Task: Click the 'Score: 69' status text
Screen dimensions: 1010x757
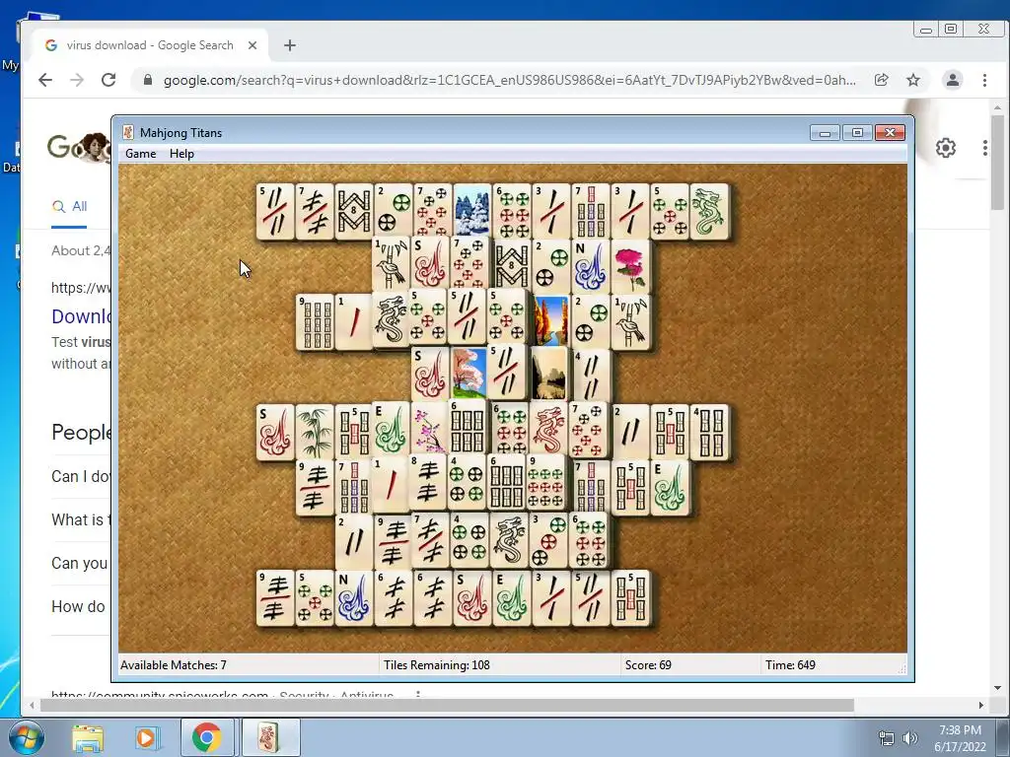Action: [x=648, y=665]
